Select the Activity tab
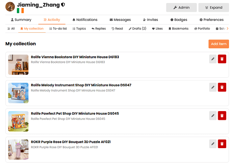Screen dimensions: 233x168 pos(52,20)
